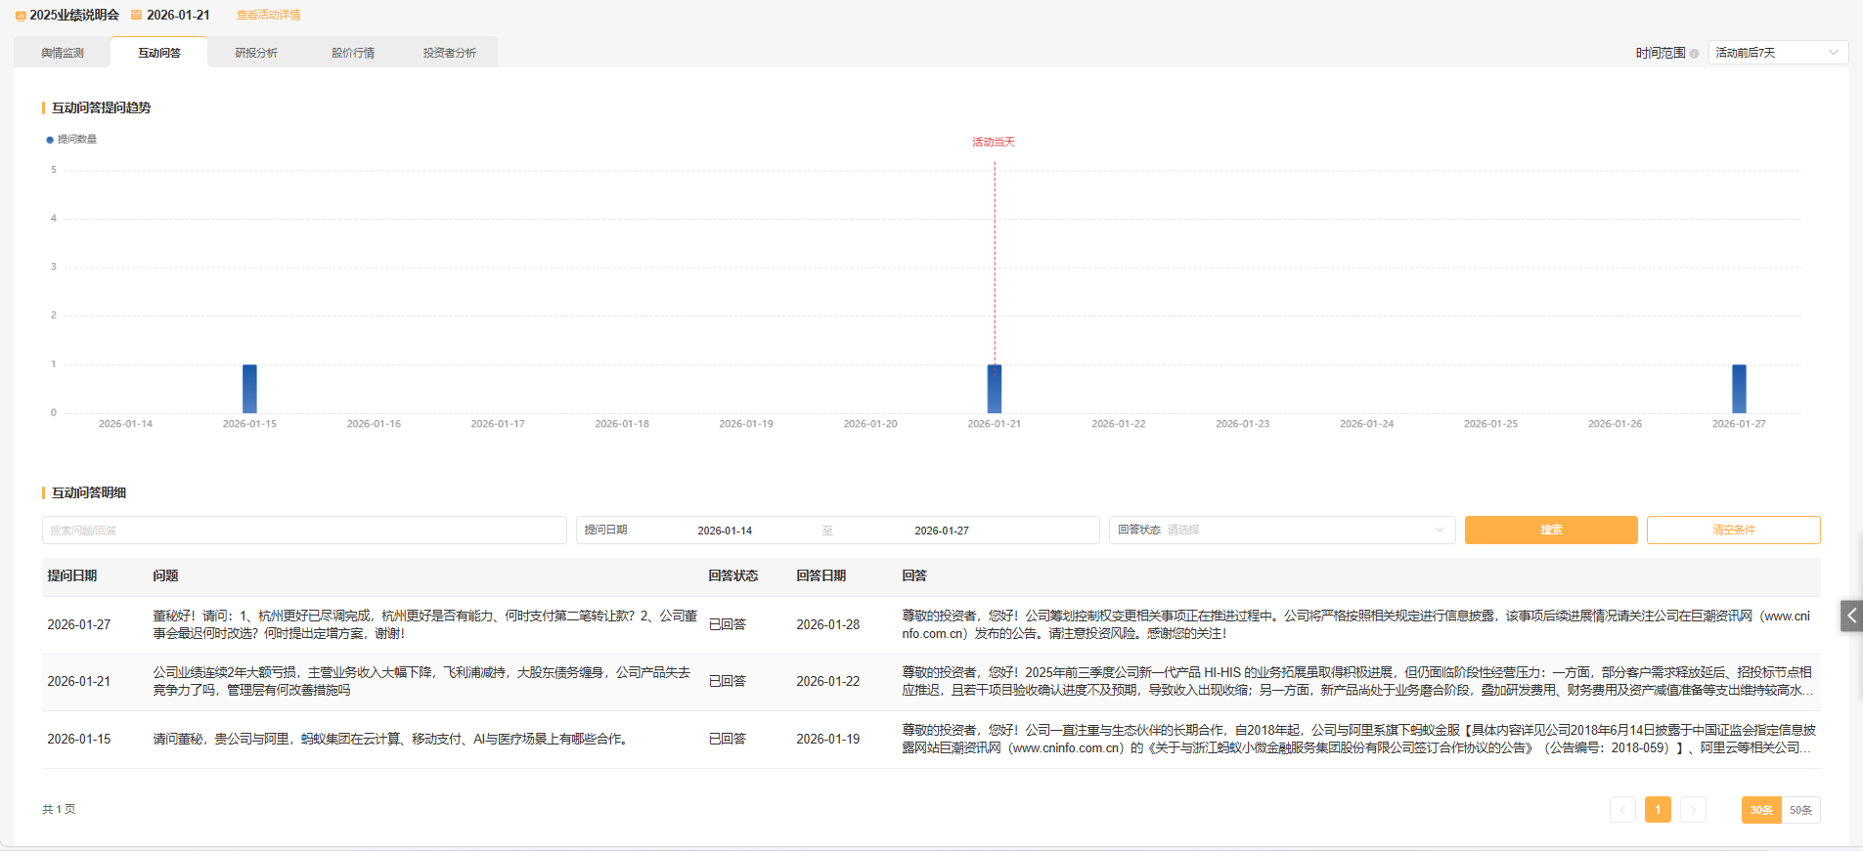Image resolution: width=1863 pixels, height=851 pixels.
Task: Click the calendar icon beside 2026-01-21
Action: 137,15
